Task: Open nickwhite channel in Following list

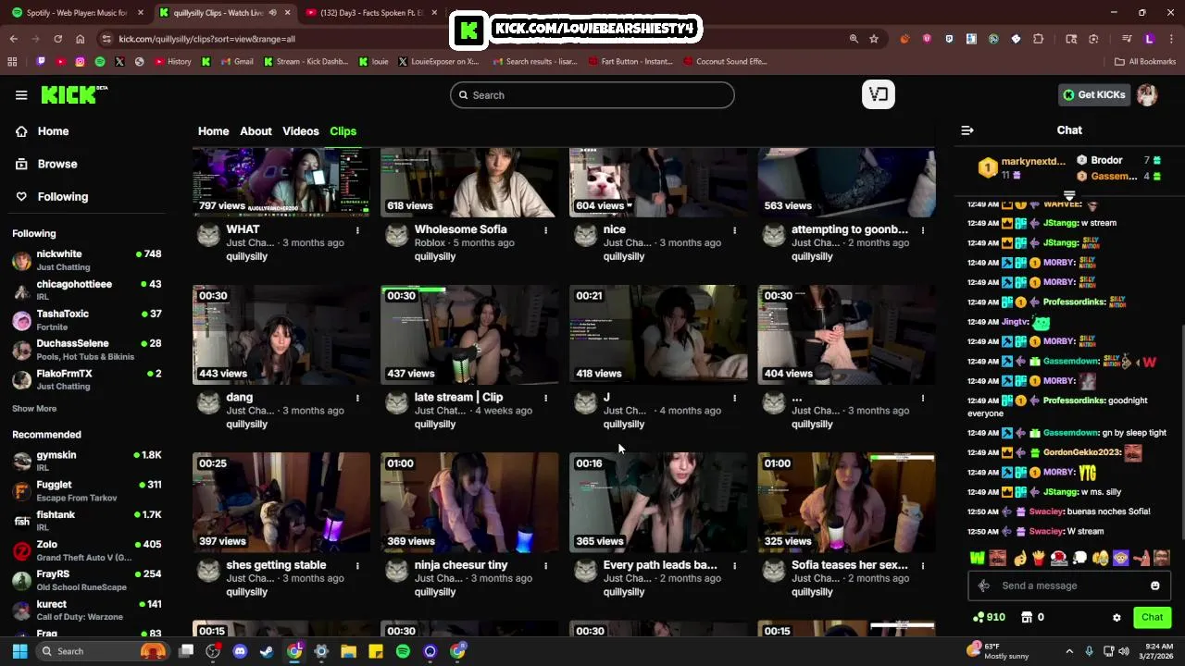Action: 87,260
